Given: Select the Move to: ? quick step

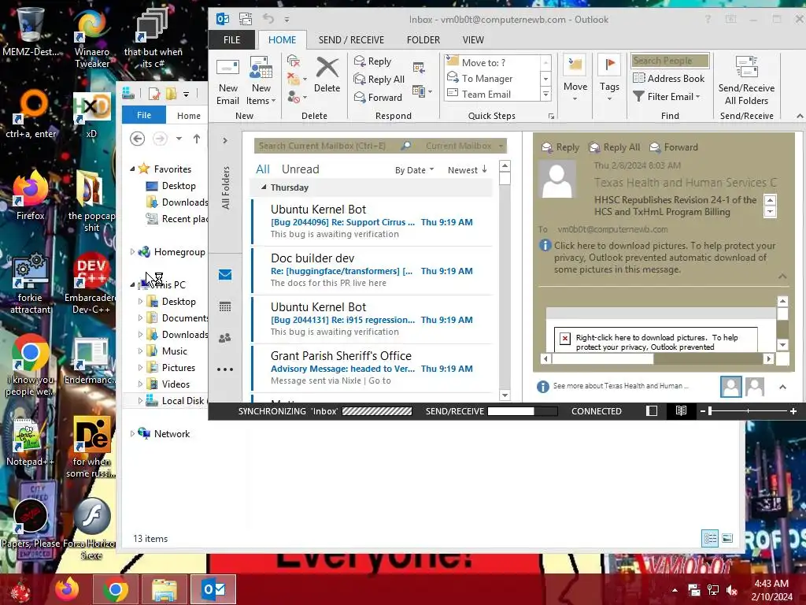Looking at the screenshot, I should click(x=493, y=62).
